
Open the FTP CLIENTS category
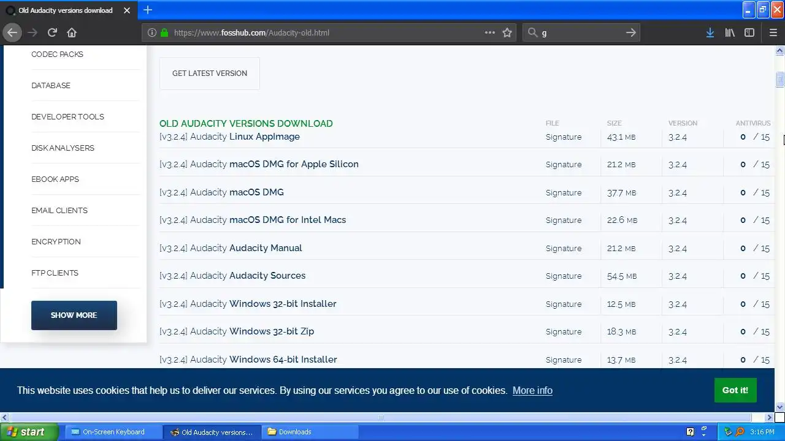click(x=55, y=273)
